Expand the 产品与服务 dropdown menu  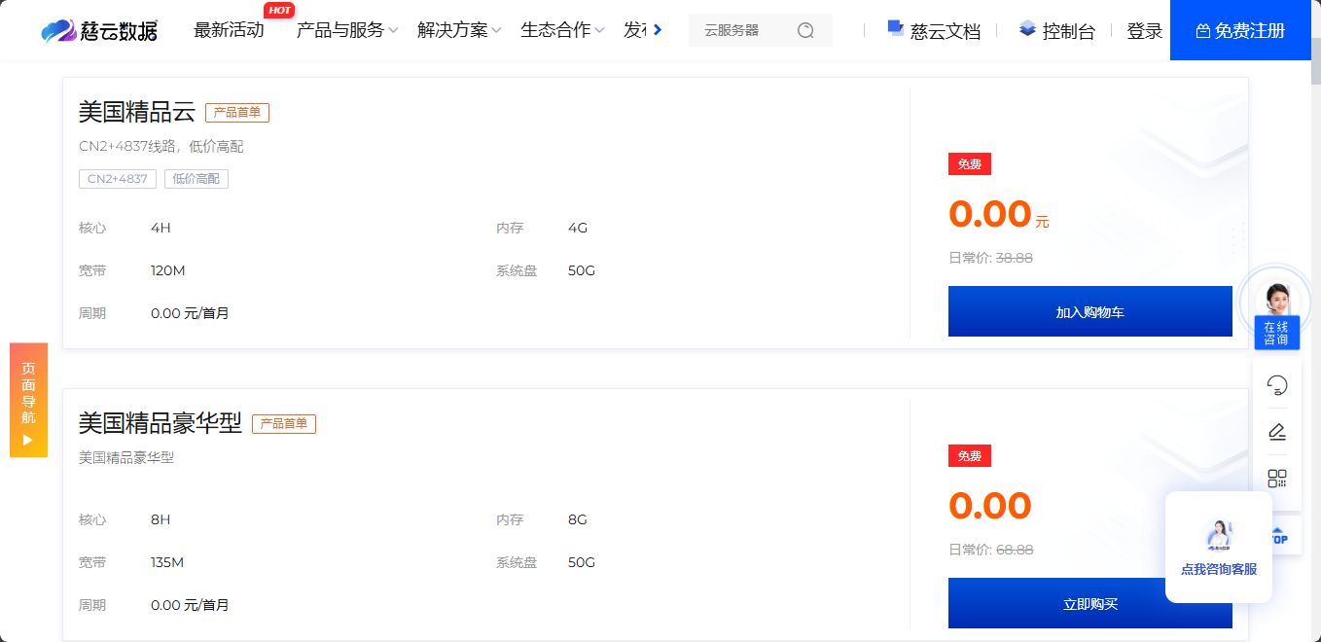(347, 30)
